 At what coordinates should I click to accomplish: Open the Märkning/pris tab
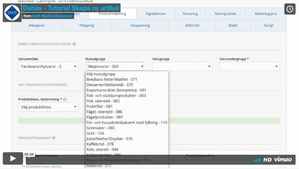click(266, 14)
